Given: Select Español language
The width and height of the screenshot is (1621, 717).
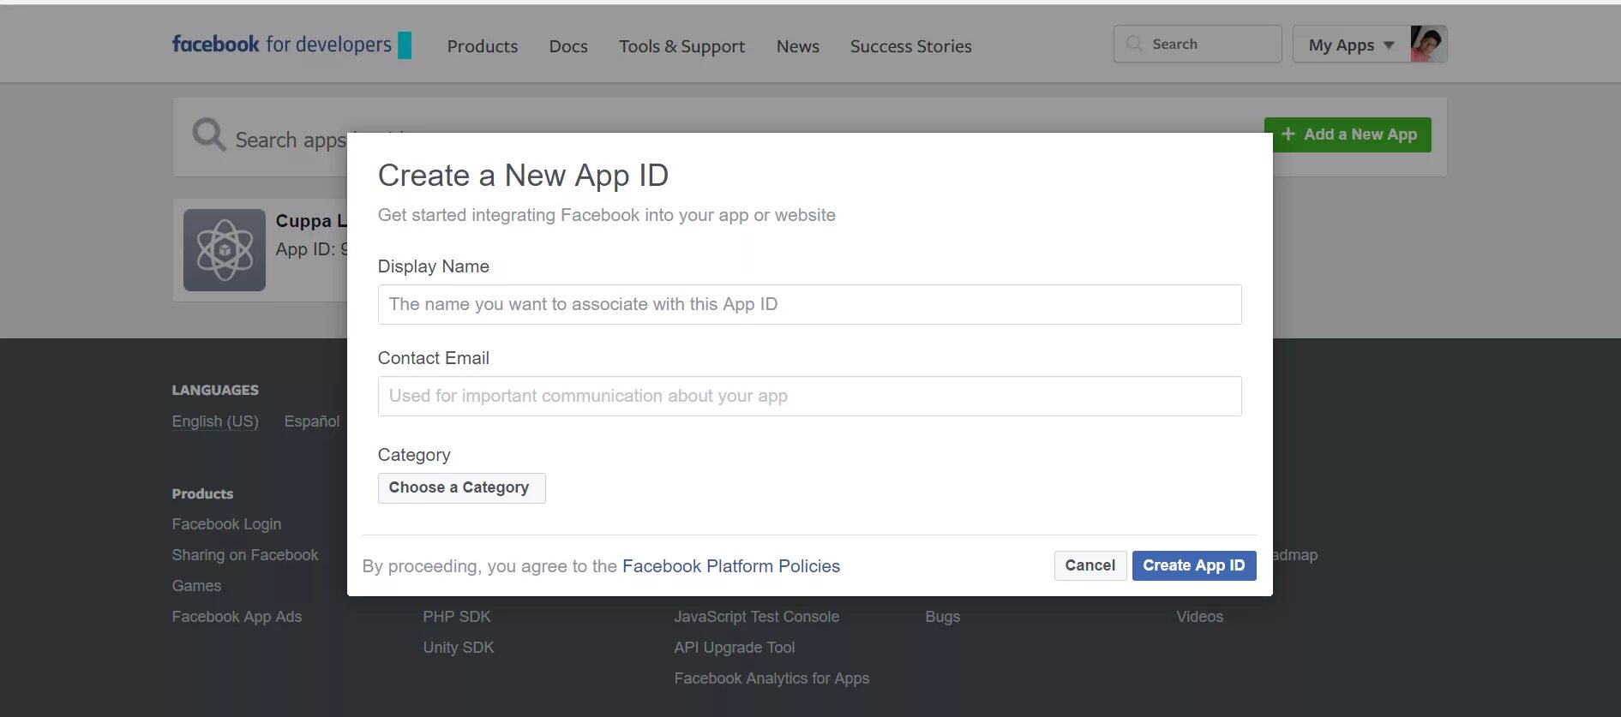Looking at the screenshot, I should point(312,421).
